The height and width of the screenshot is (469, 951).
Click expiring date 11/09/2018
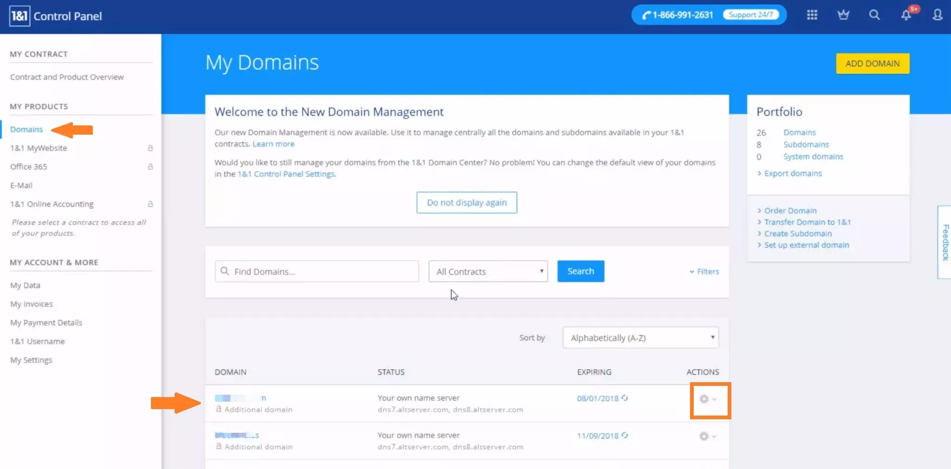pyautogui.click(x=598, y=436)
